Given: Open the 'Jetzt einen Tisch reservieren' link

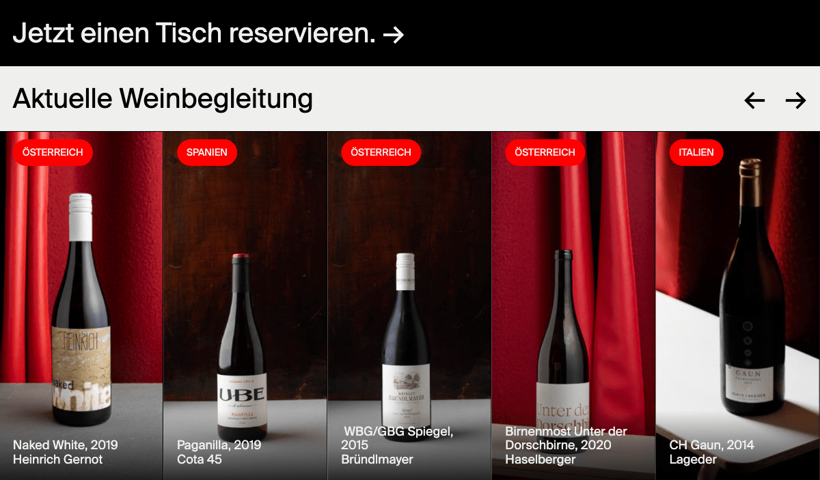Looking at the screenshot, I should click(x=208, y=33).
